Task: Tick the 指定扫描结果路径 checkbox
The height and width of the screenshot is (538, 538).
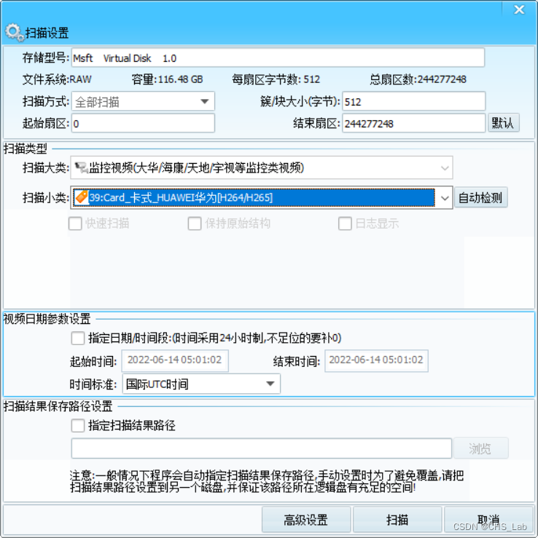Action: pos(78,426)
